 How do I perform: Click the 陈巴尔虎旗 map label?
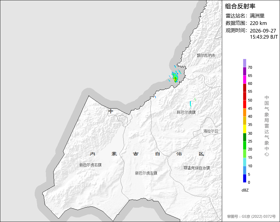pyautogui.click(x=186, y=112)
